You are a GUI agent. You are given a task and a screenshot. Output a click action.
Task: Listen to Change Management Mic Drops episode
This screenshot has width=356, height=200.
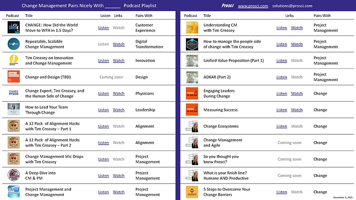point(103,159)
